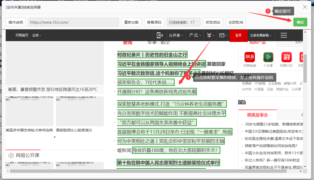The width and height of the screenshot is (314, 180).
Task: Open the 公开课 green play icon
Action: click(268, 57)
